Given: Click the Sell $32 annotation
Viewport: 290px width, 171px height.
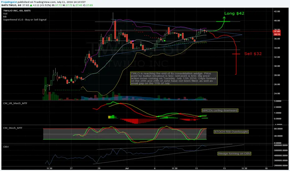Looking at the screenshot, I should [253, 54].
